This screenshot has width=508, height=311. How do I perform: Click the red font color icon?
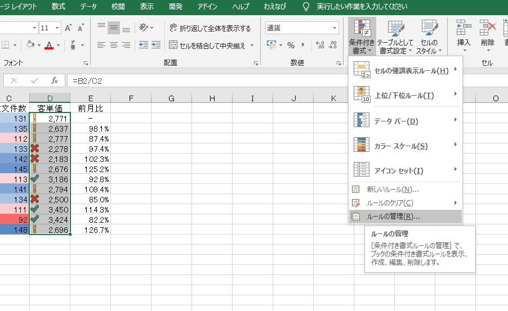[x=49, y=45]
